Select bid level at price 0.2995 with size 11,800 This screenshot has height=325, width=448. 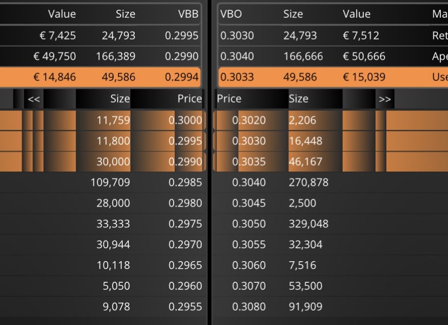pyautogui.click(x=103, y=141)
